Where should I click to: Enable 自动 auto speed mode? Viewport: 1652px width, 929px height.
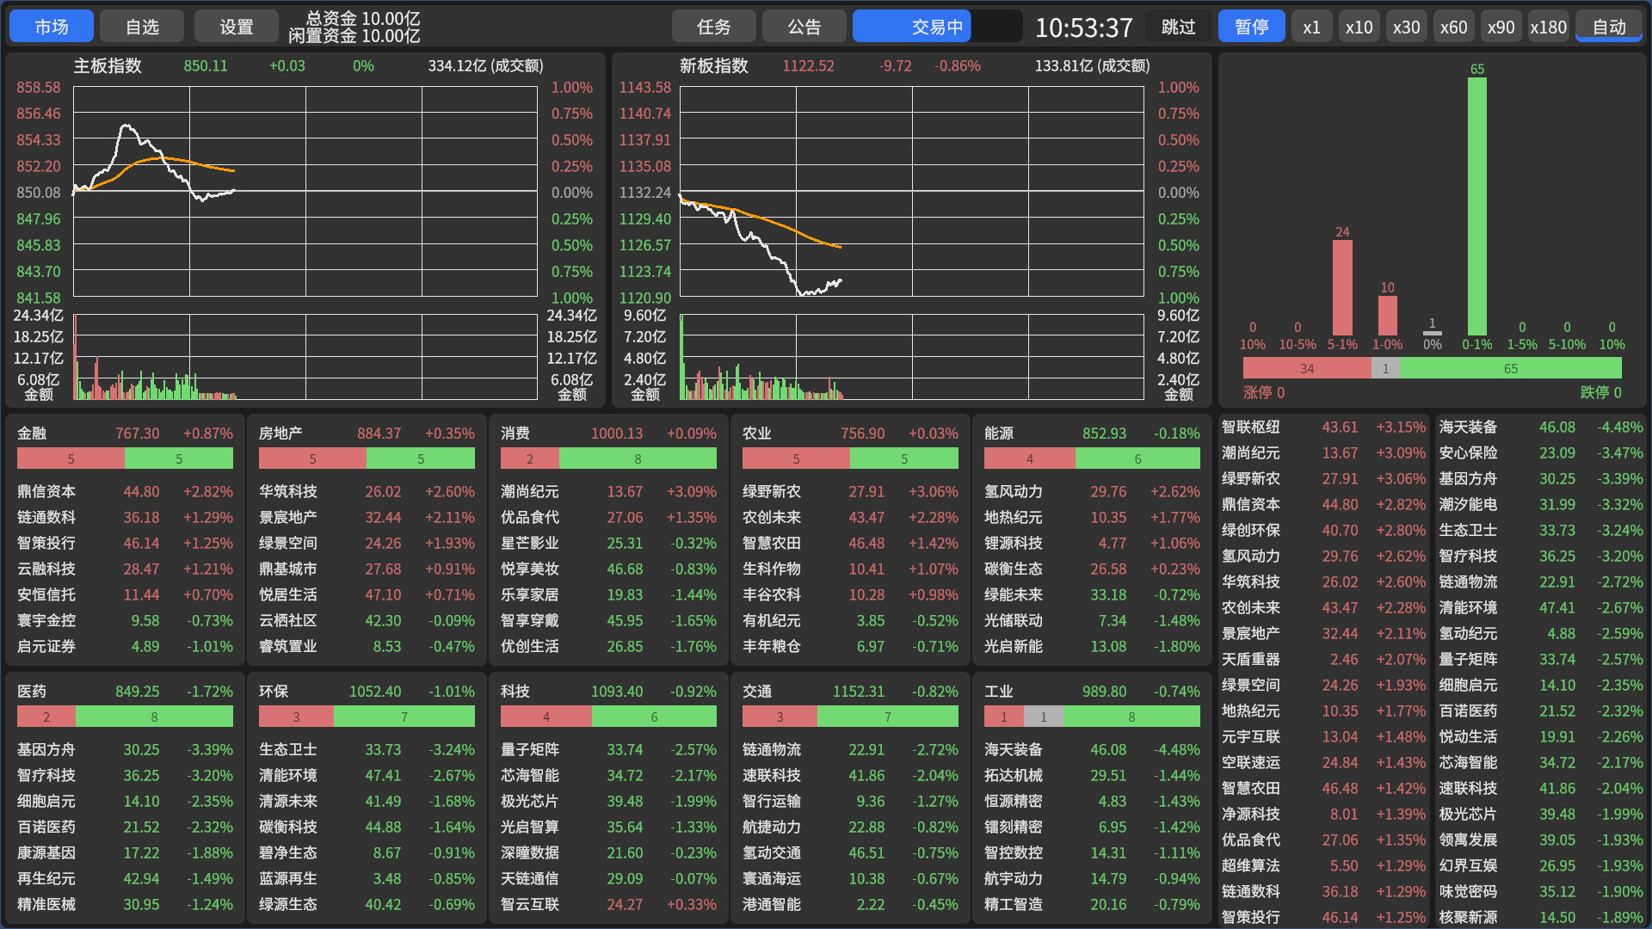[x=1608, y=27]
